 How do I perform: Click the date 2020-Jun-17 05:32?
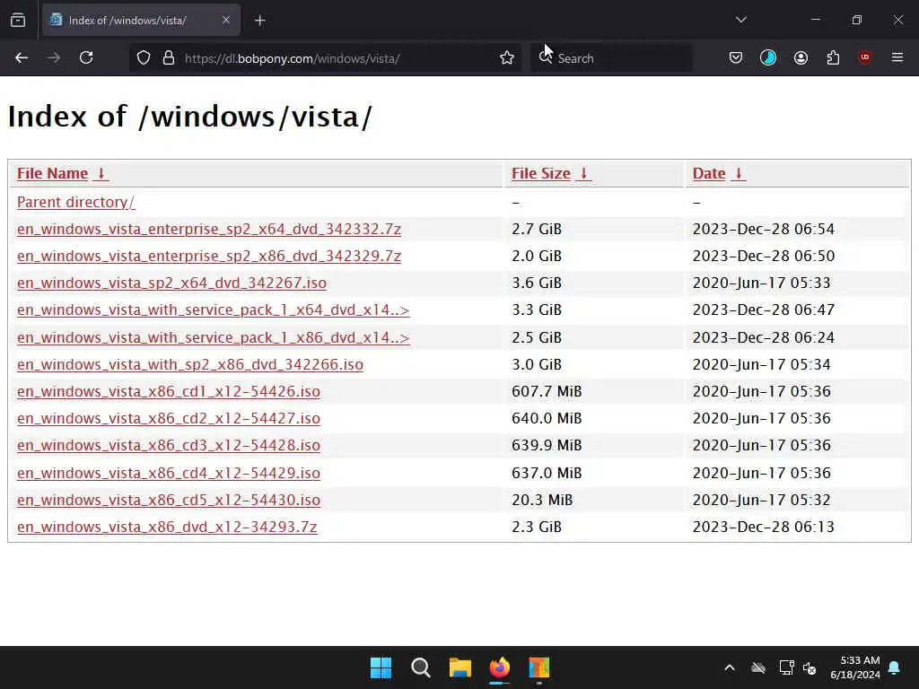(762, 500)
